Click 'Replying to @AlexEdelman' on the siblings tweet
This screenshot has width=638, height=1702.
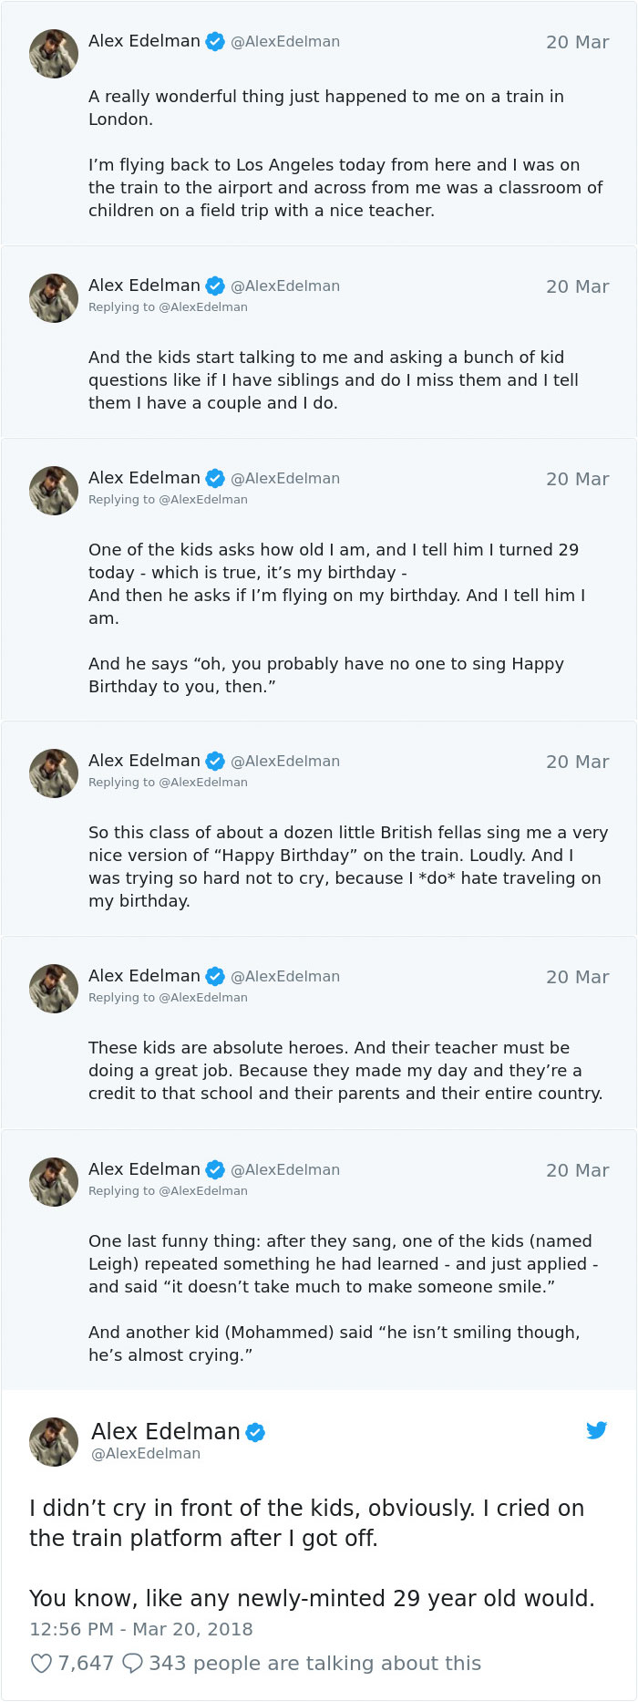coord(168,307)
